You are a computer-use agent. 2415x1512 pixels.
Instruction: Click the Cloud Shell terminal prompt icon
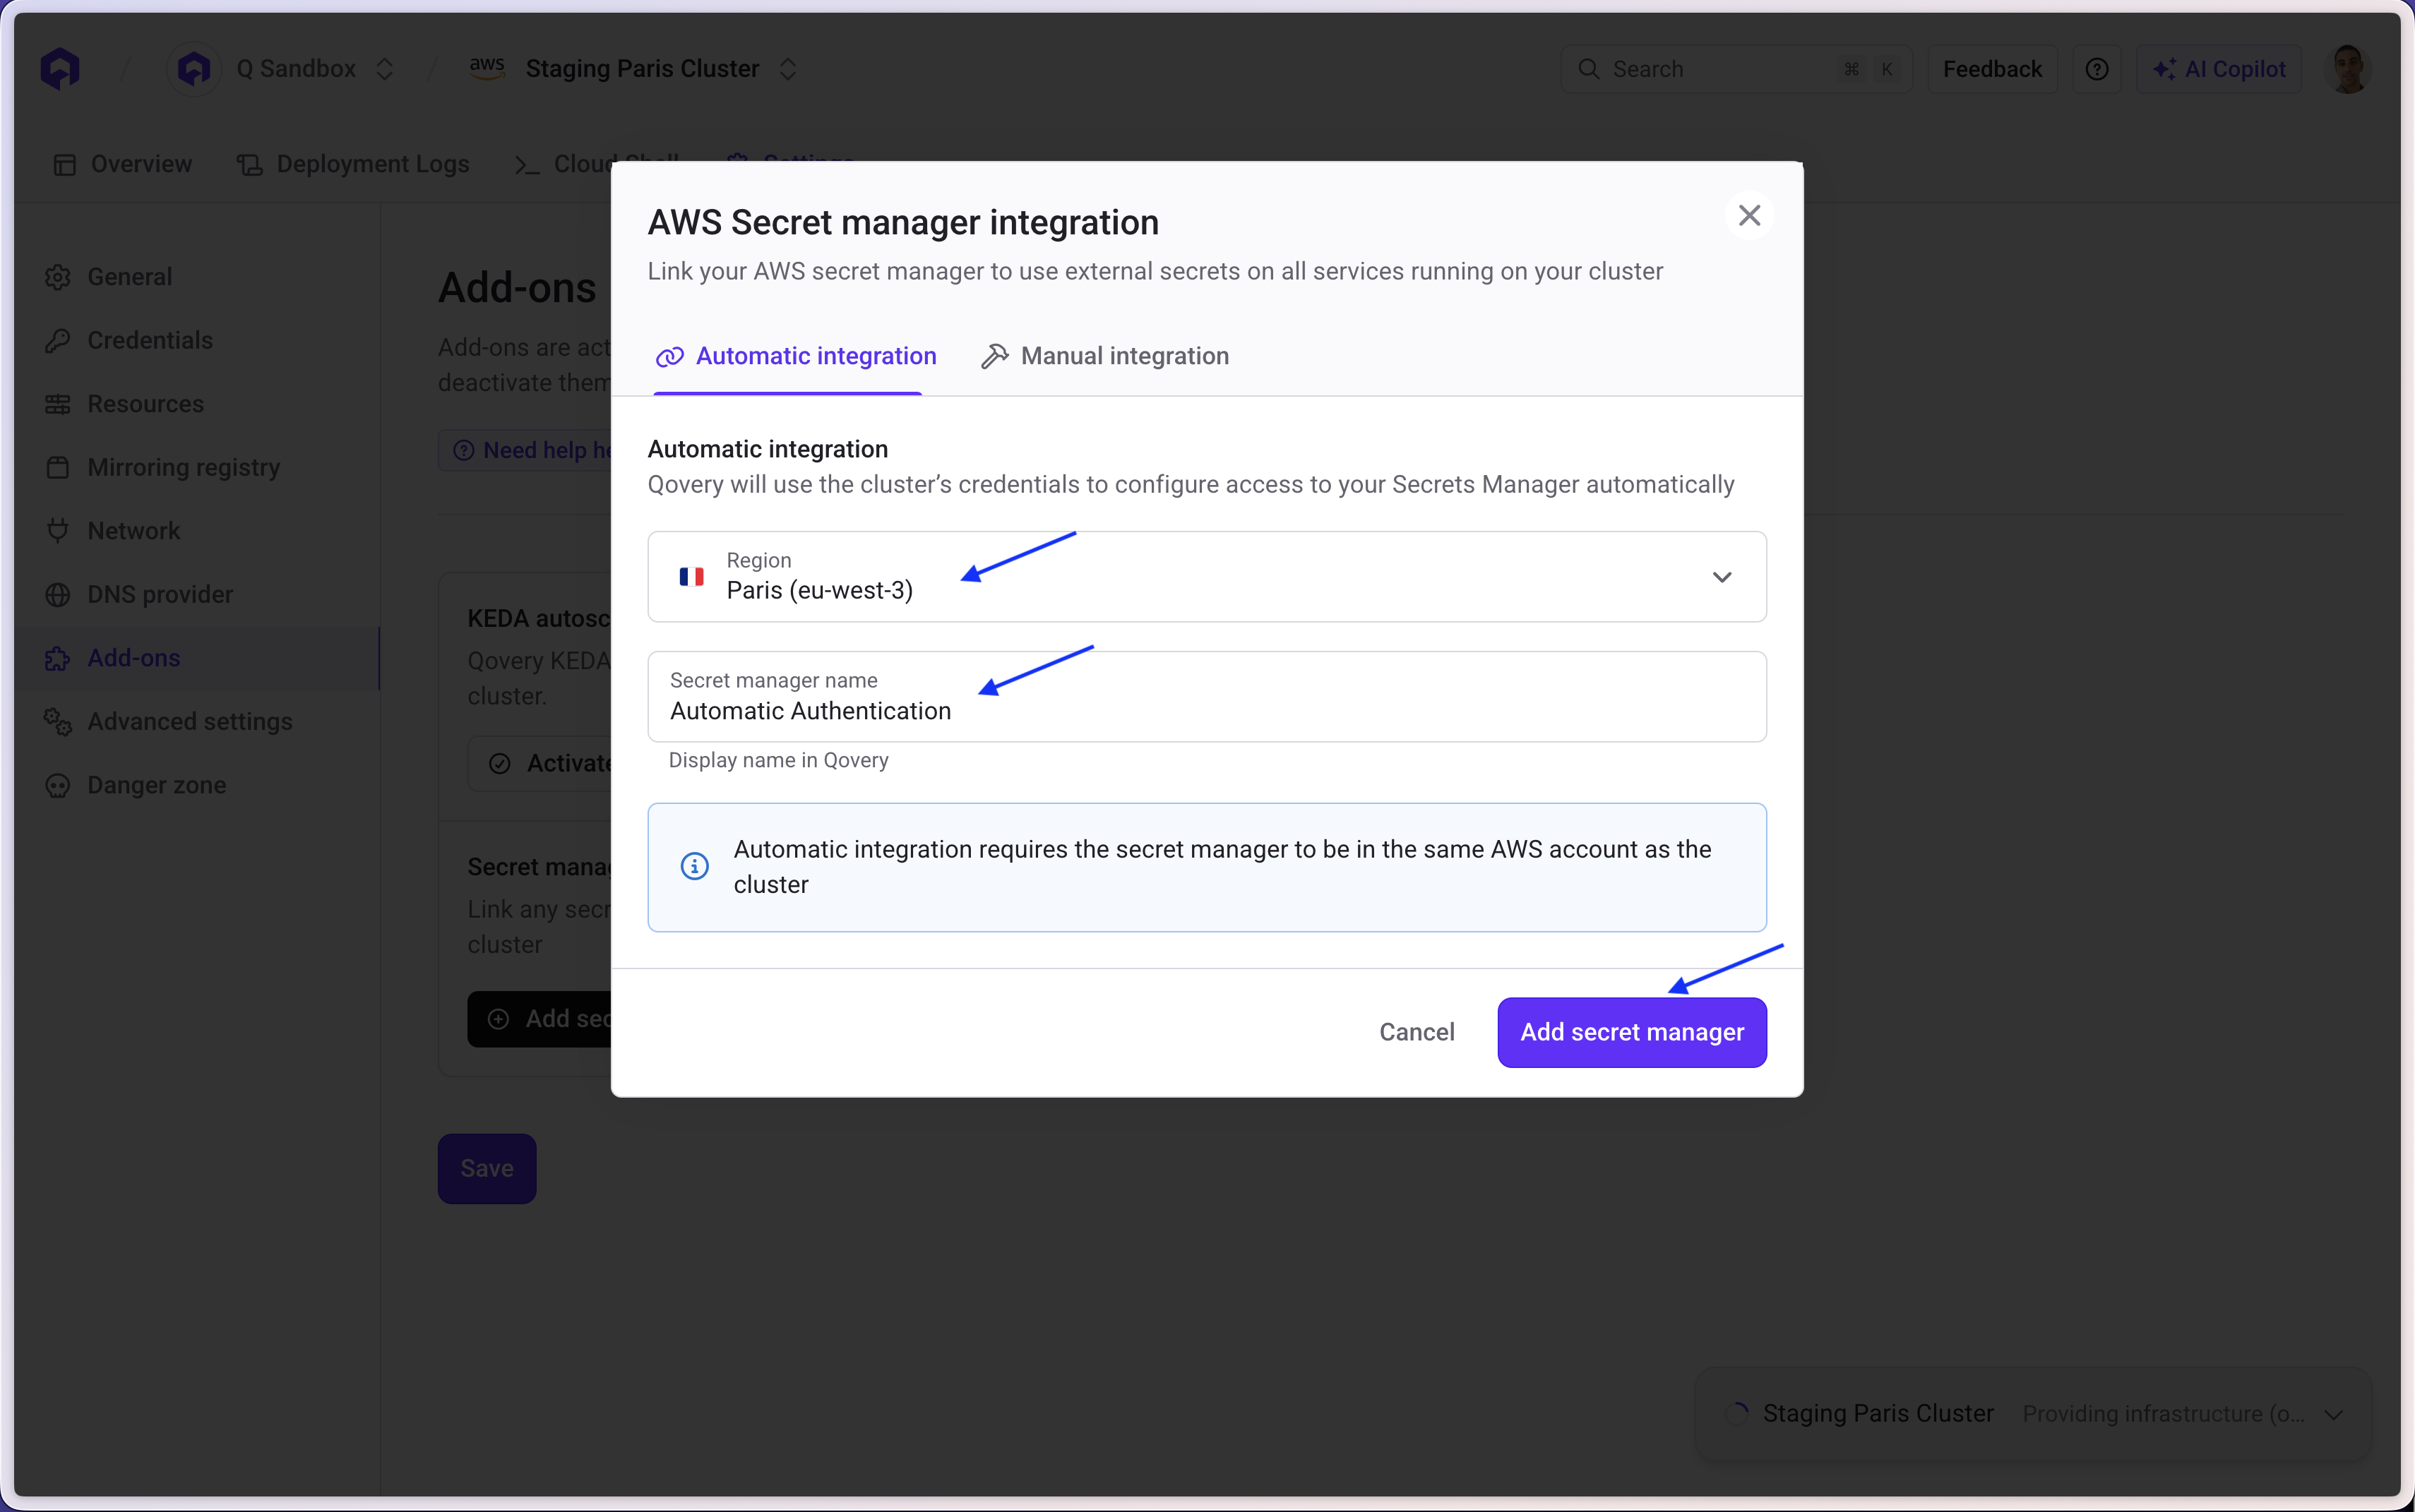(527, 165)
